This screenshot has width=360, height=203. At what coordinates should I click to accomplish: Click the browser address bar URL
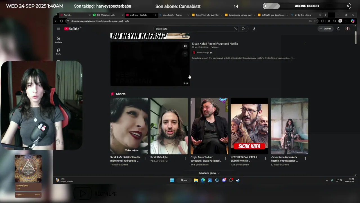click(x=100, y=21)
